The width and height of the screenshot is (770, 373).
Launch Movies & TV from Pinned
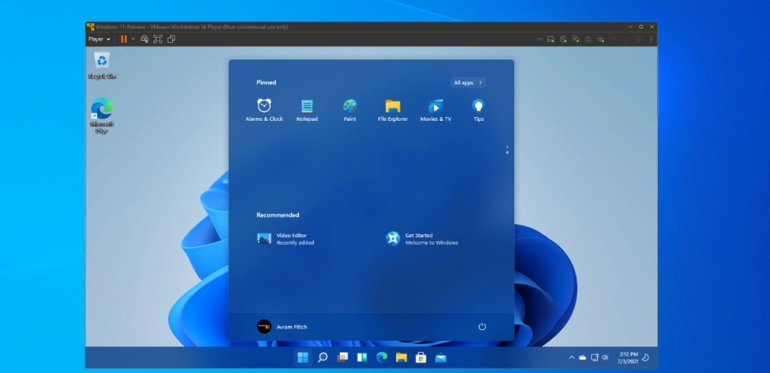click(x=435, y=110)
